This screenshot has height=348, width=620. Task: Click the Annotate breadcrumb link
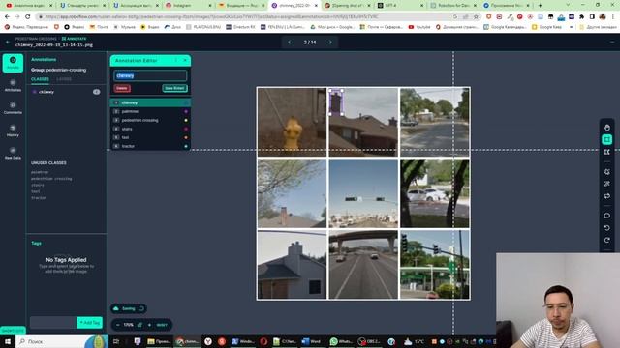74,39
